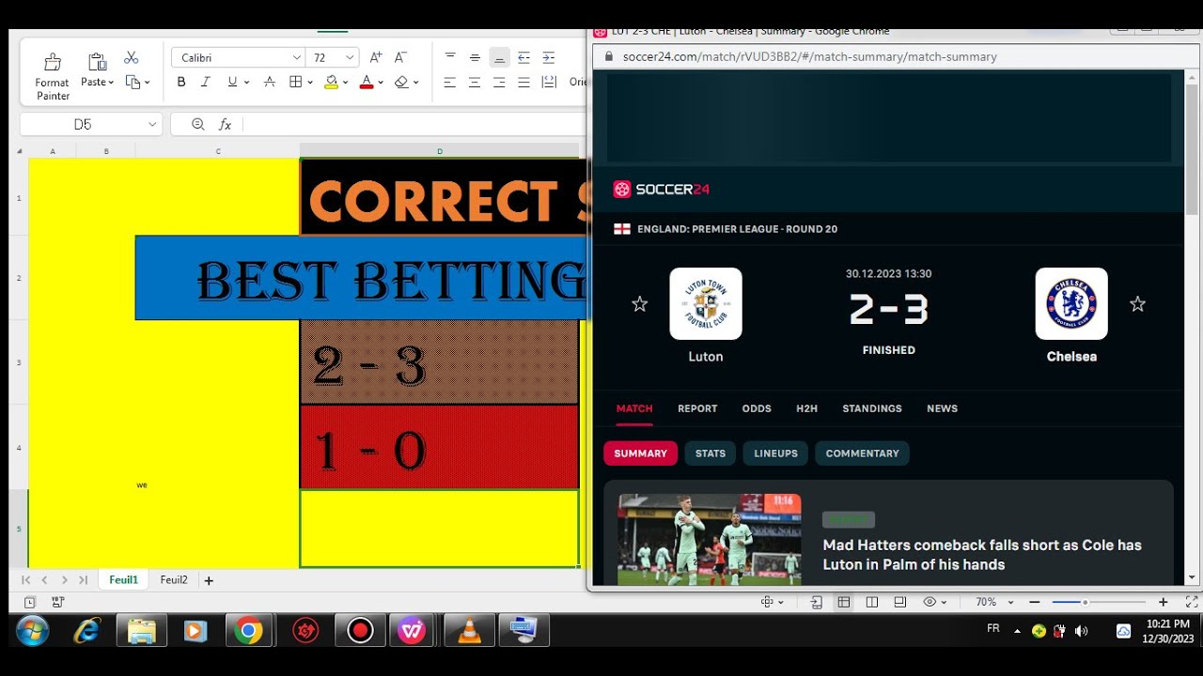This screenshot has height=676, width=1203.
Task: Center text horizontally
Action: 475,83
